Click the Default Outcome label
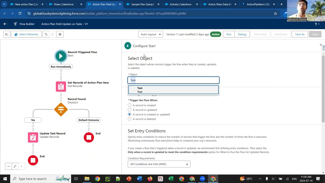Screen dimensions: 325x183 tap(89, 120)
